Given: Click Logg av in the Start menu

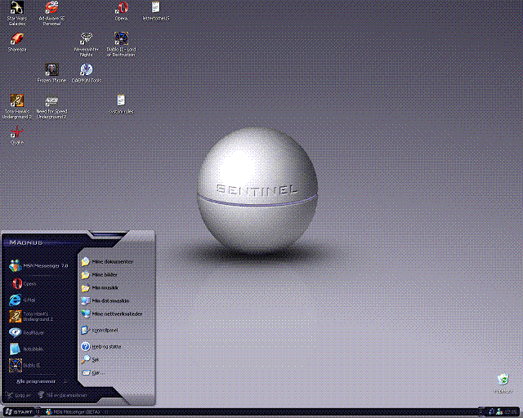Looking at the screenshot, I should click(19, 395).
